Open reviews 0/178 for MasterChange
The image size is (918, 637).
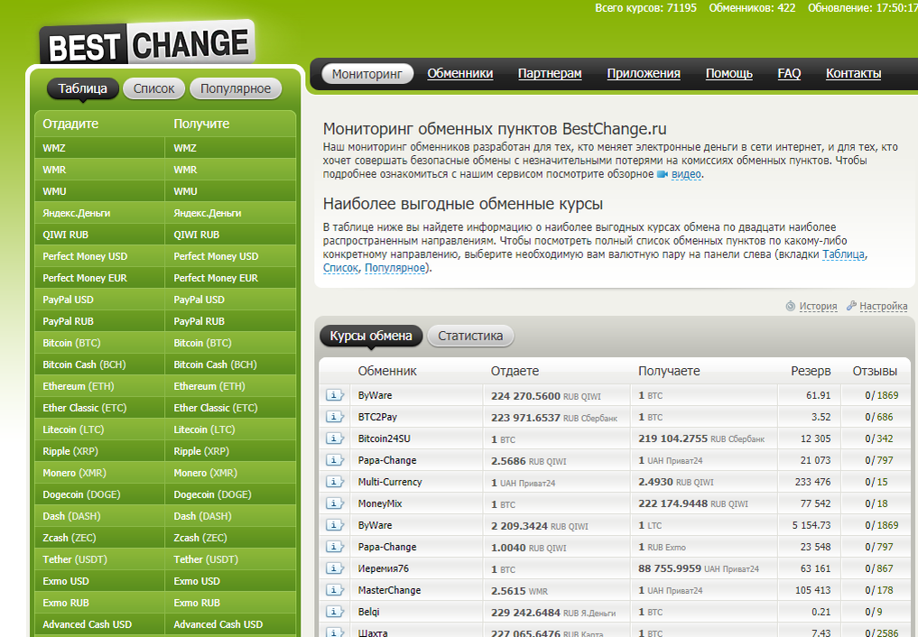(x=879, y=590)
